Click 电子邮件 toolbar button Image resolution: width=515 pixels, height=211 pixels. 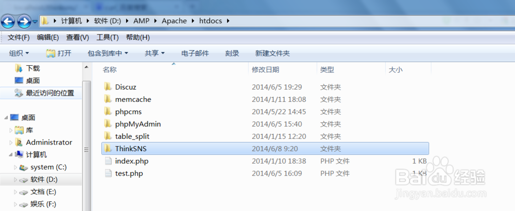tap(195, 53)
